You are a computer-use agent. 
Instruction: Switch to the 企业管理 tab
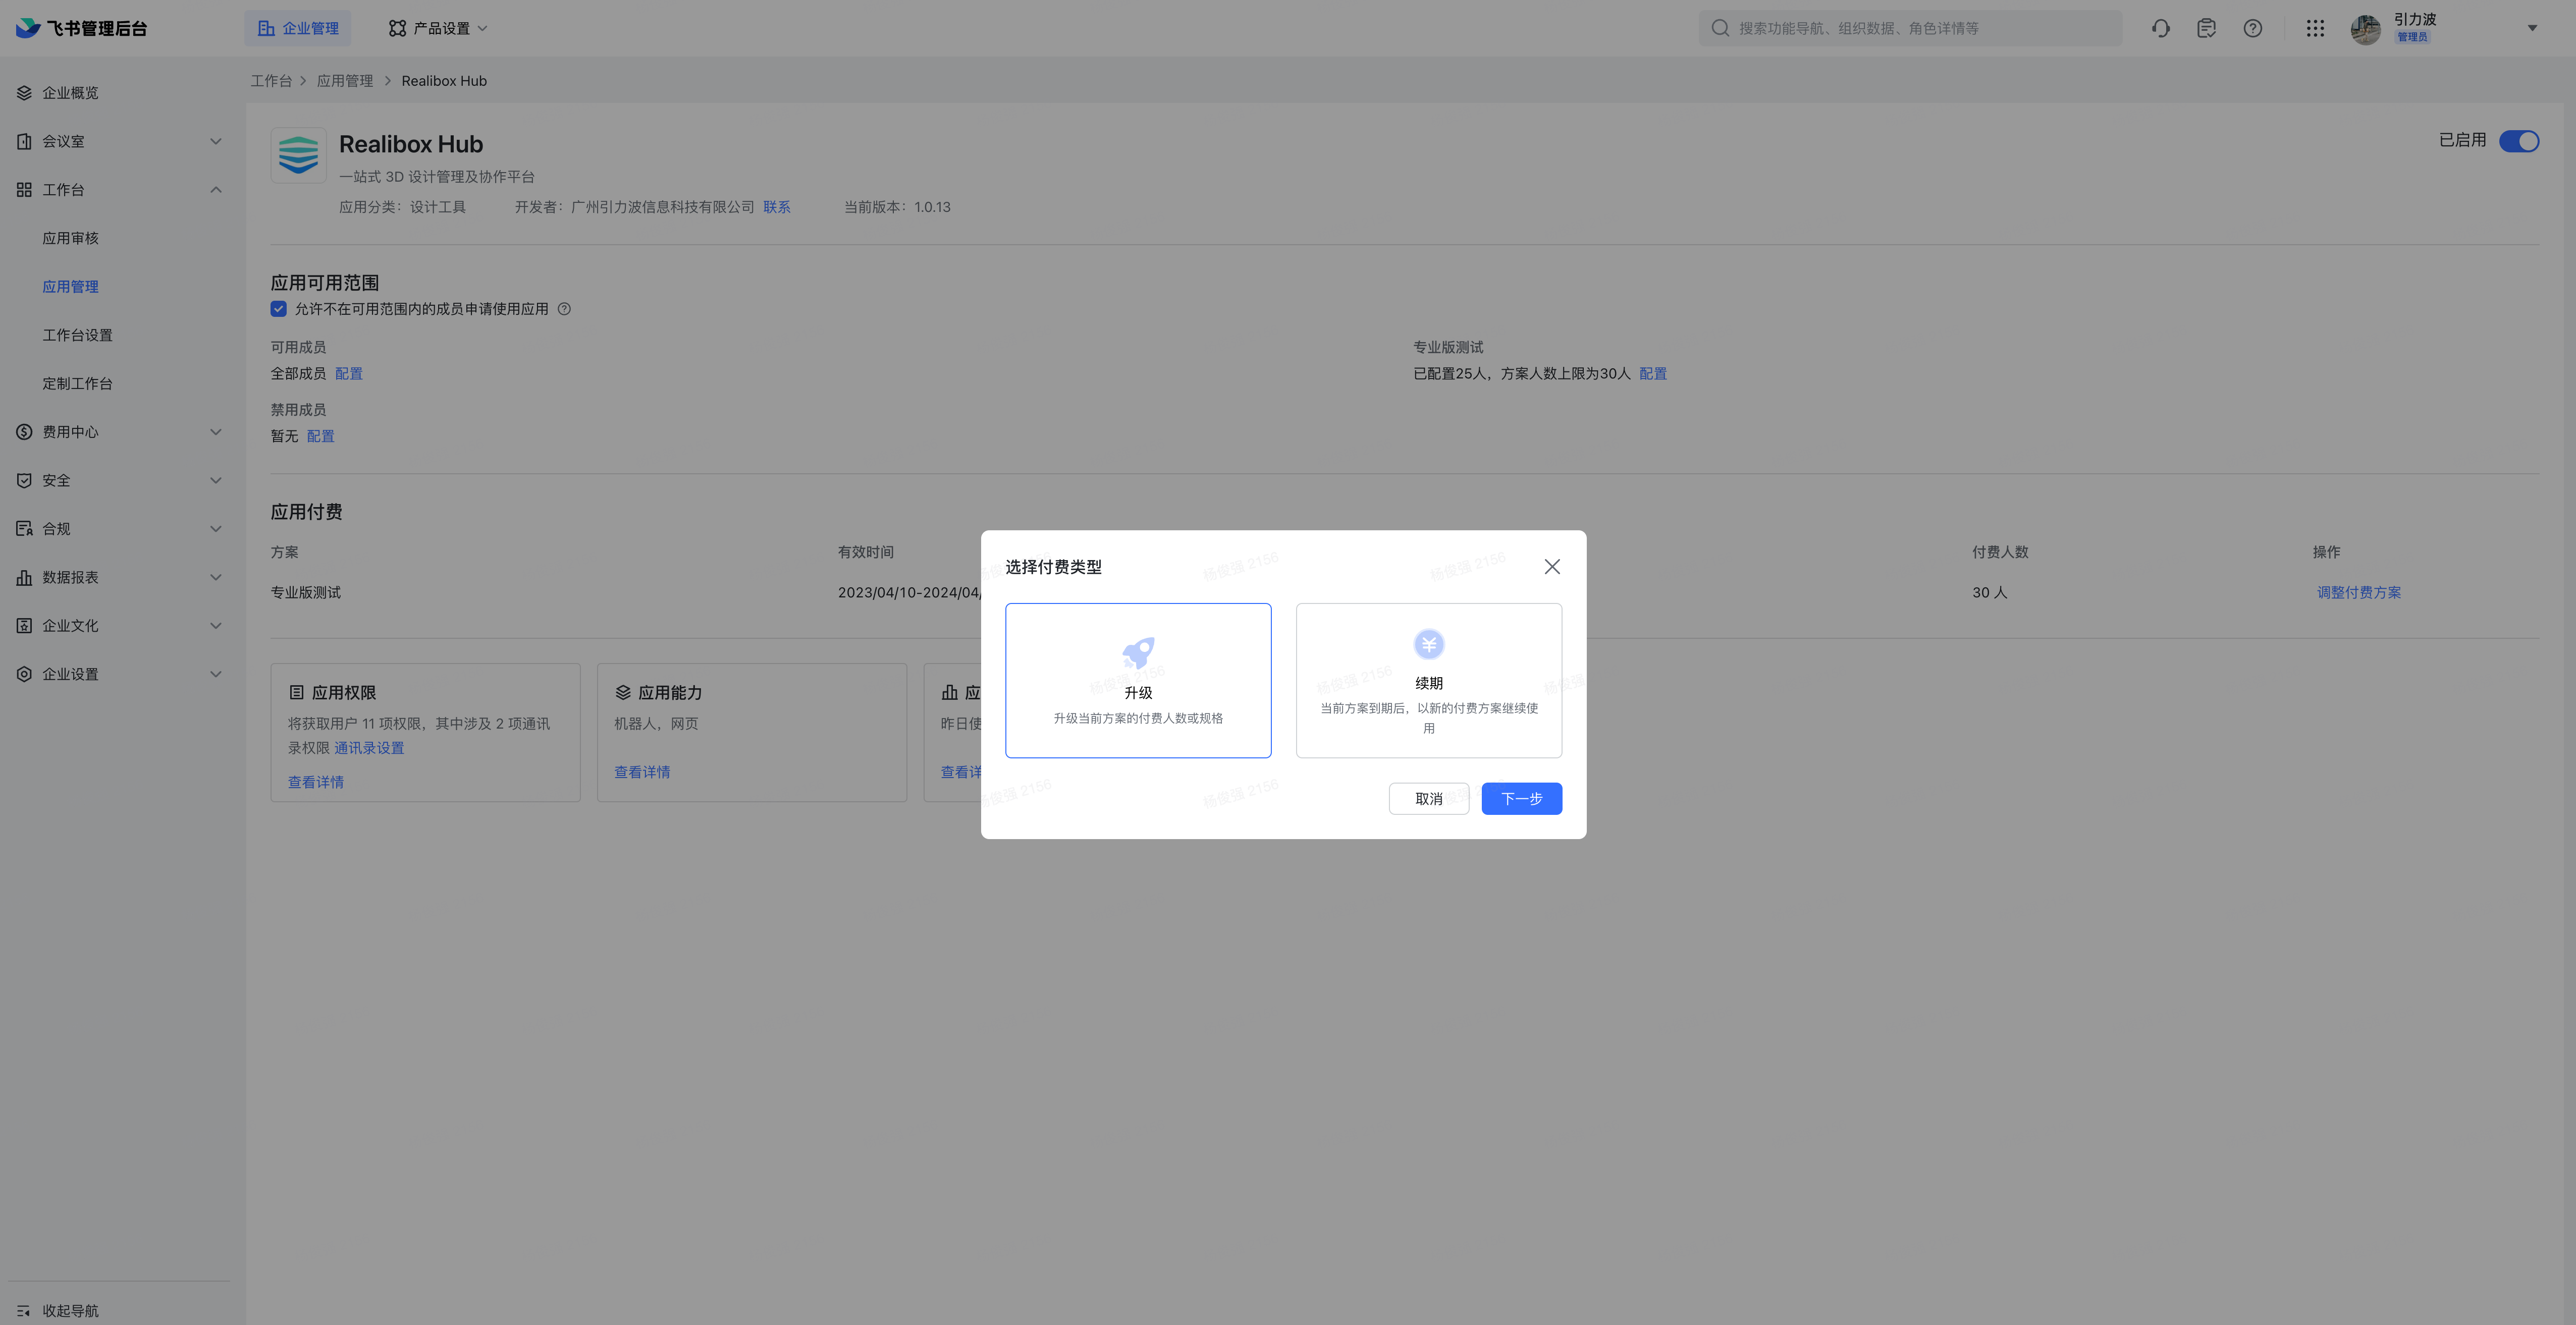click(x=298, y=28)
